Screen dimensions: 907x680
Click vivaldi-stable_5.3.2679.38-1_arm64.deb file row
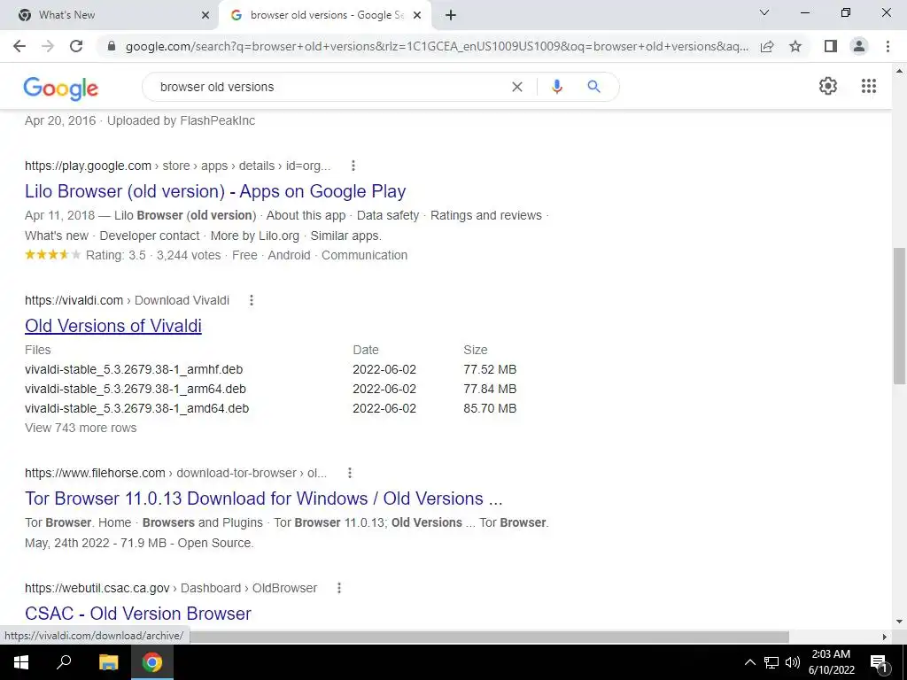271,390
